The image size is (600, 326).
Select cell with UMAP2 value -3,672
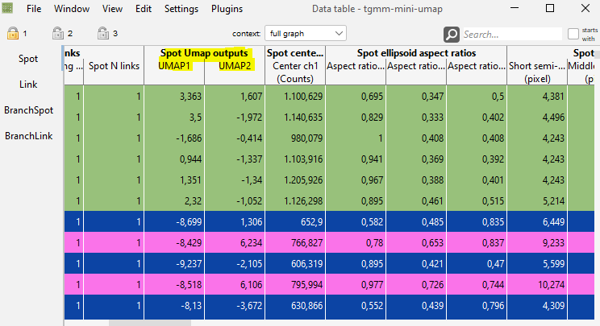(235, 306)
